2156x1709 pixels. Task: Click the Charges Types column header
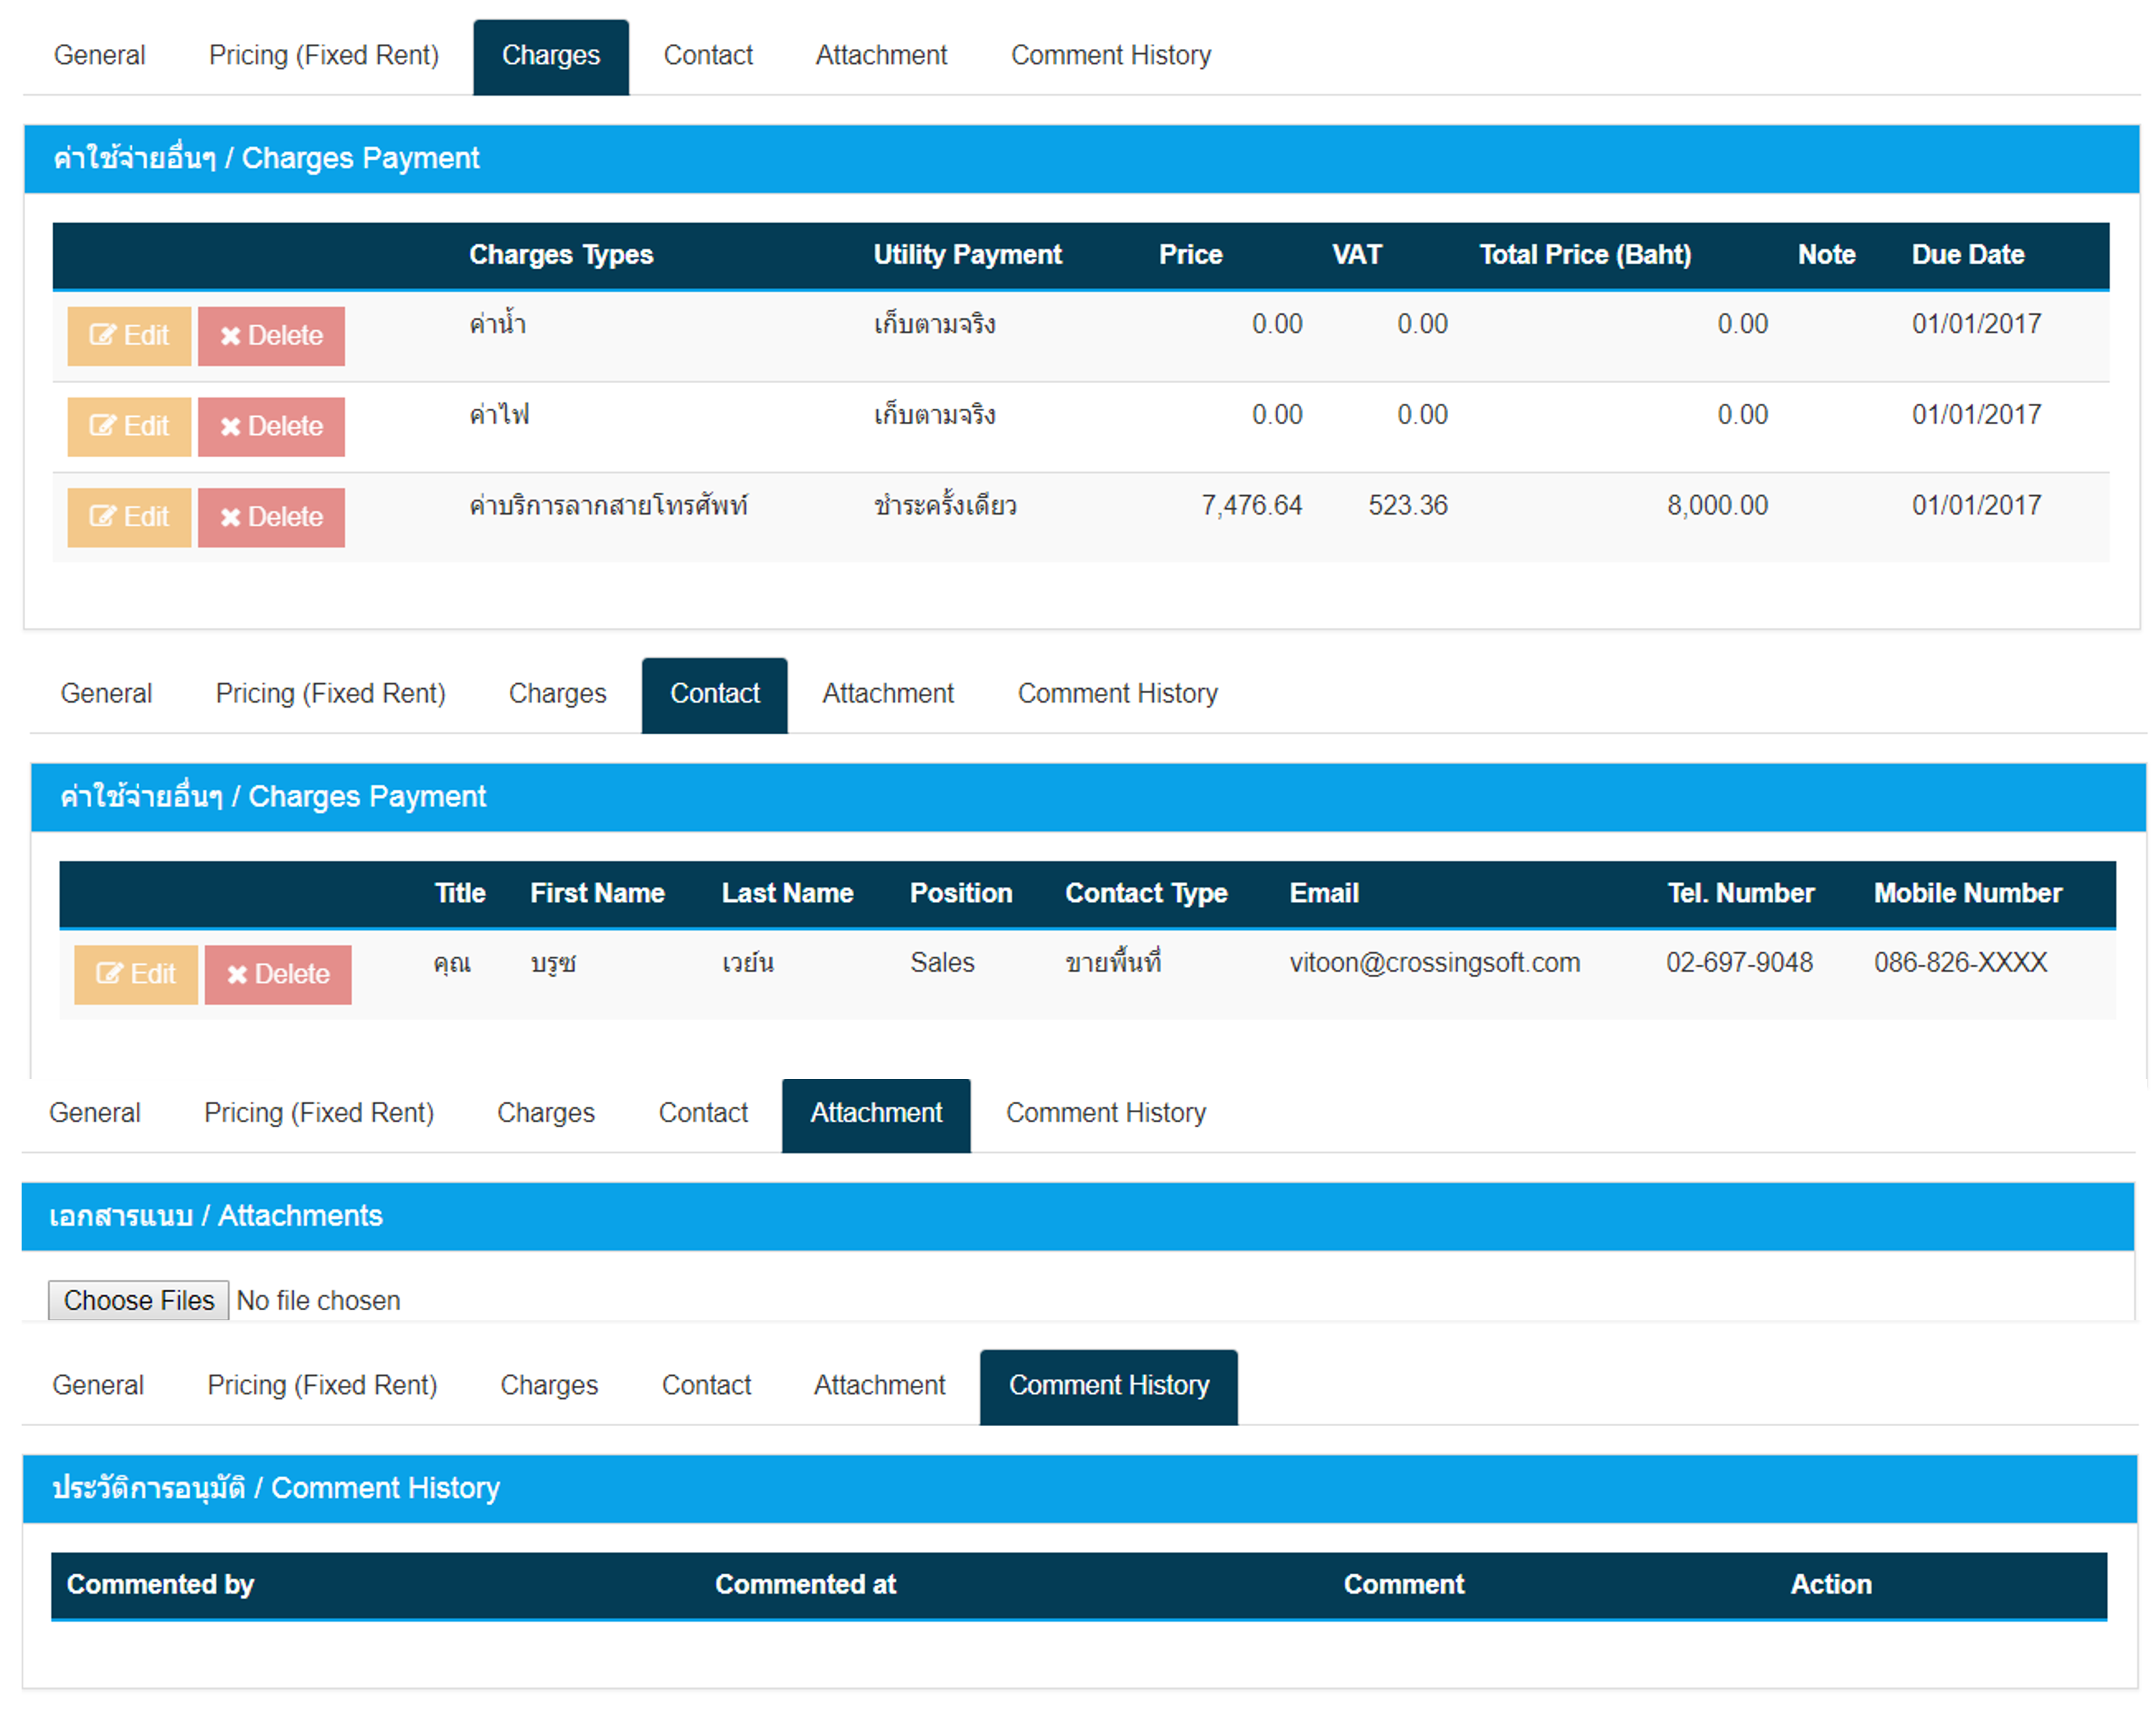pyautogui.click(x=561, y=256)
